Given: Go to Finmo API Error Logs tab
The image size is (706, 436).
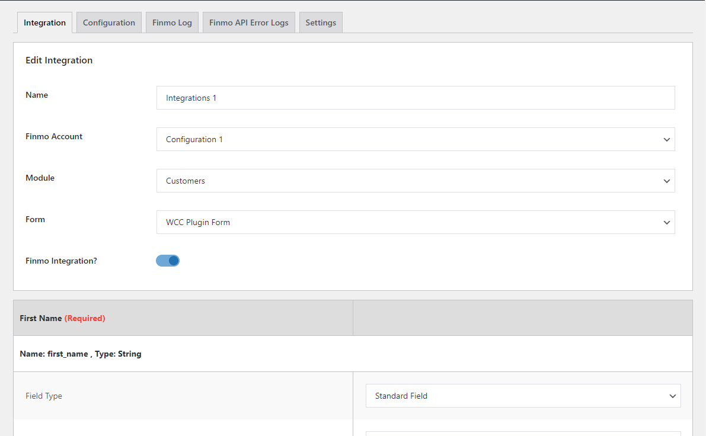Looking at the screenshot, I should point(248,23).
